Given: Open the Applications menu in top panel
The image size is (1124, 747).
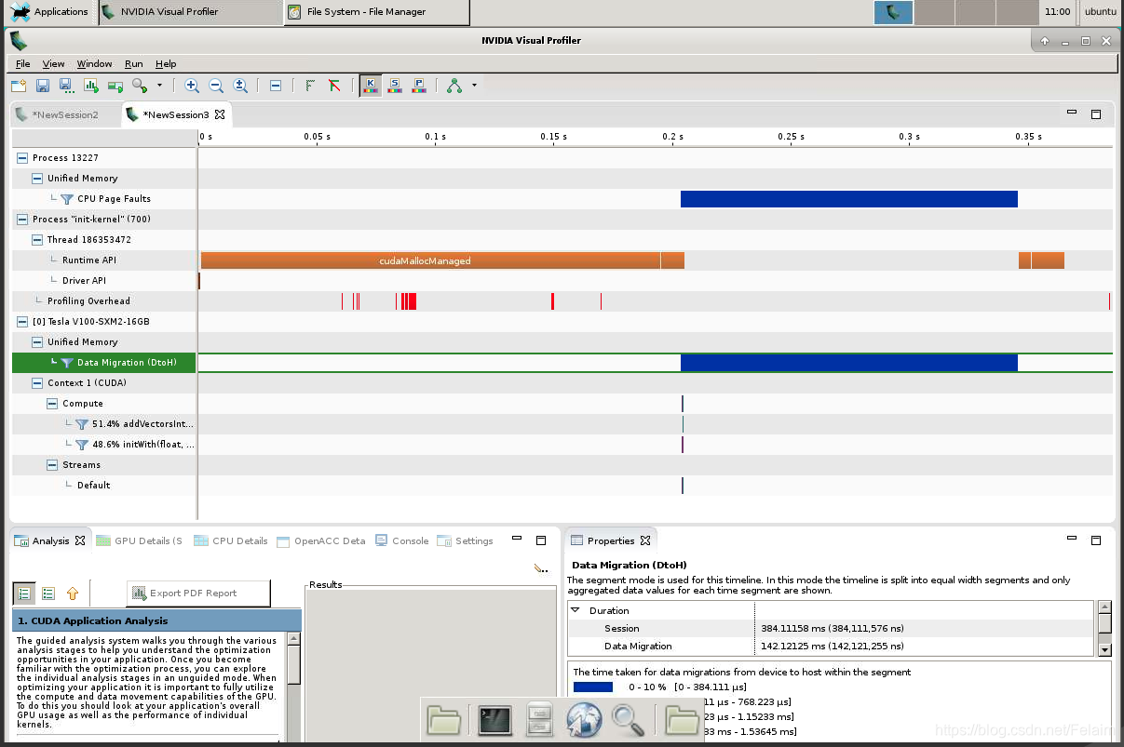Looking at the screenshot, I should tap(50, 12).
